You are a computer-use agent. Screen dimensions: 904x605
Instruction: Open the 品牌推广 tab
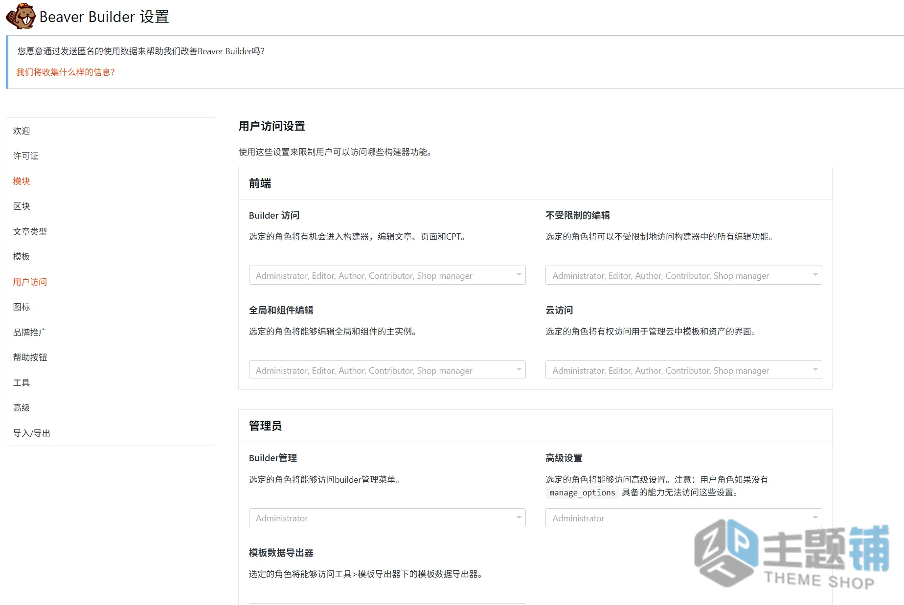click(x=30, y=332)
